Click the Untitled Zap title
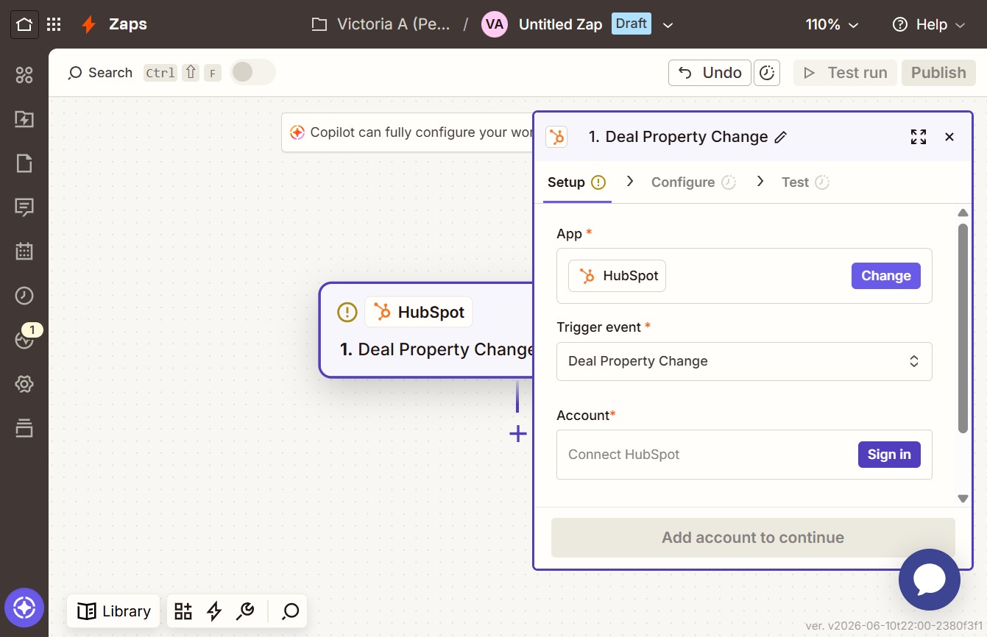Viewport: 987px width, 637px height. [560, 24]
